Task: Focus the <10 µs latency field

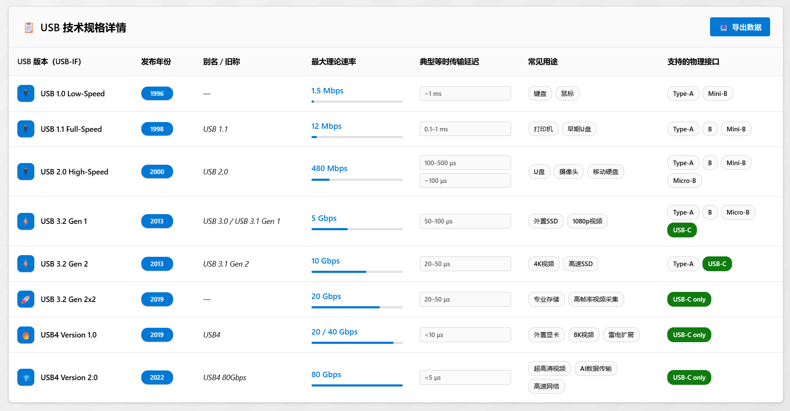Action: click(x=465, y=335)
